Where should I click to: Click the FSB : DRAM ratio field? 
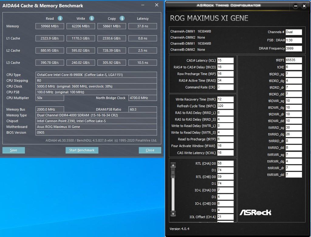294,40
